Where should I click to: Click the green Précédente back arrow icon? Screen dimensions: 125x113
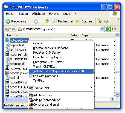[8, 22]
